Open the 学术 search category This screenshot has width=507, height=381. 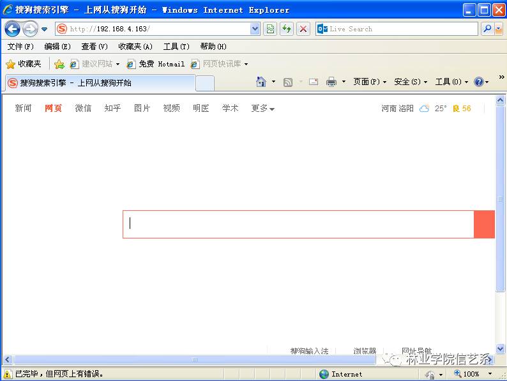coord(231,108)
